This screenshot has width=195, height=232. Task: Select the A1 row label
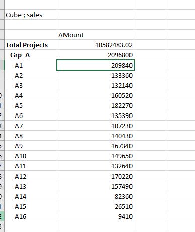31,65
